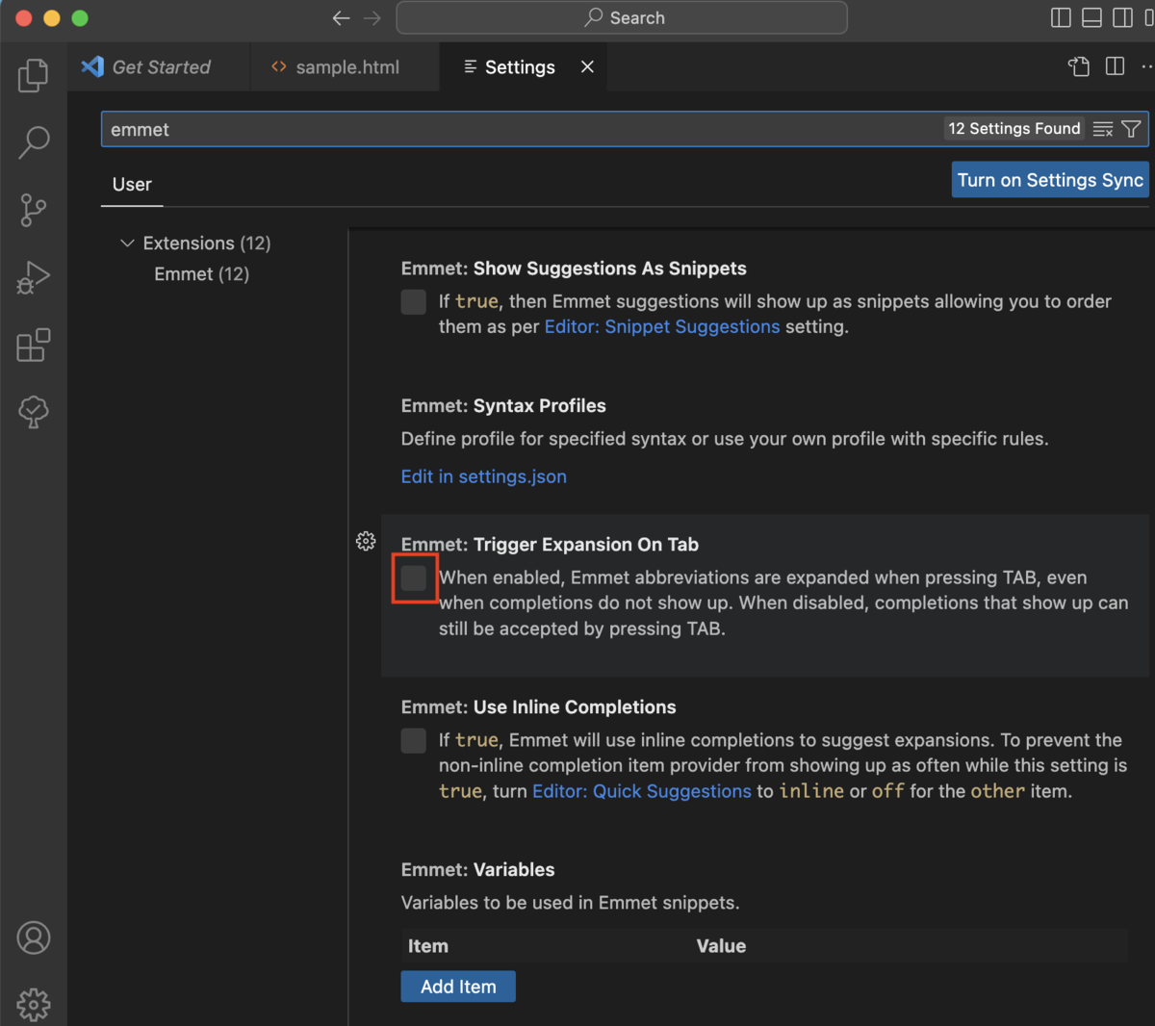Click Add Item under Emmet Variables

point(458,987)
